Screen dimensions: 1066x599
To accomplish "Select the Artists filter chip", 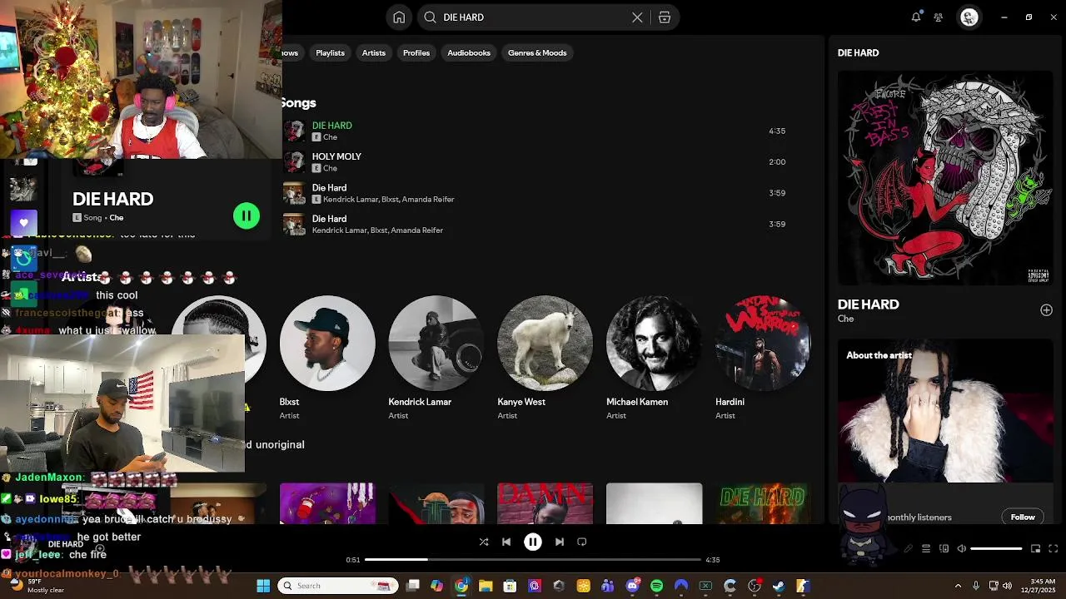I will (374, 53).
